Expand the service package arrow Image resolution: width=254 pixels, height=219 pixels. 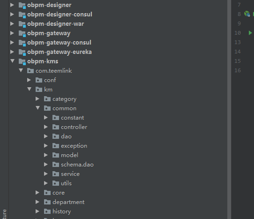(x=46, y=174)
